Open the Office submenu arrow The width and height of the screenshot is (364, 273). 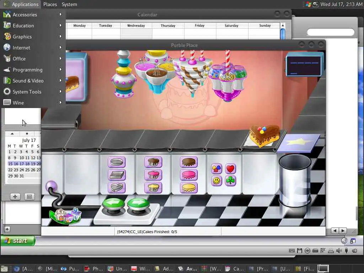coord(60,58)
